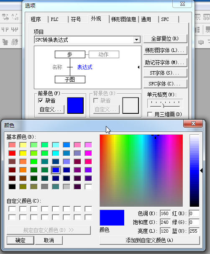This screenshot has height=254, width=210.
Task: Click 自定义 under foreground color
Action: coord(51,110)
